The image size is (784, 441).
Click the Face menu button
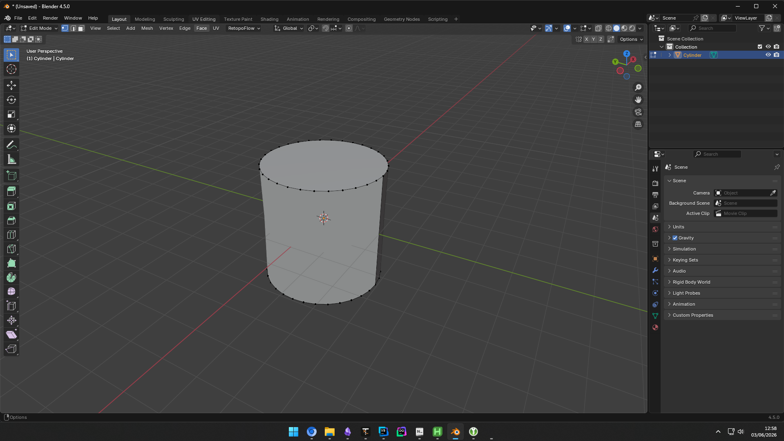201,28
